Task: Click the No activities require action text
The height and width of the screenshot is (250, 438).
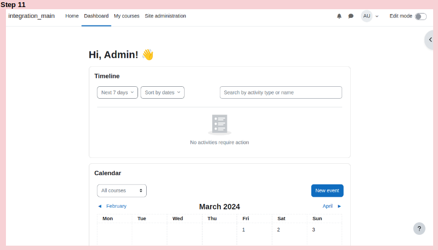Action: pos(219,142)
